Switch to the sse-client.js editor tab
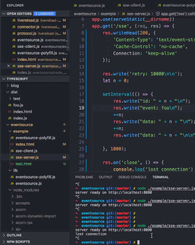195x245 pixels. 132,5
